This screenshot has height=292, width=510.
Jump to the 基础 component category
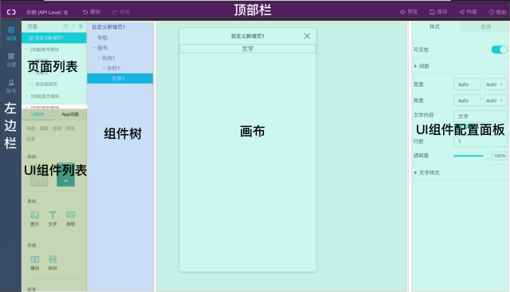pyautogui.click(x=45, y=128)
